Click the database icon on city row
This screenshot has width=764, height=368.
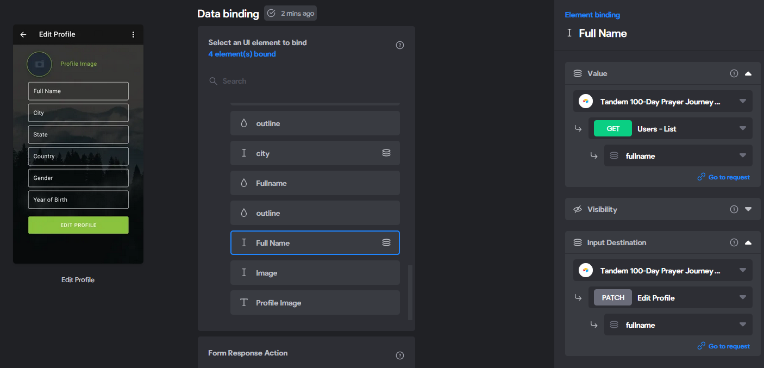(386, 153)
